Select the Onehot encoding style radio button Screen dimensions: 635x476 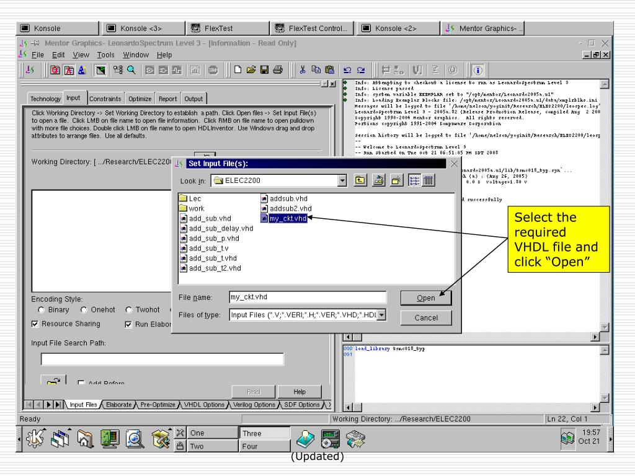(x=84, y=310)
